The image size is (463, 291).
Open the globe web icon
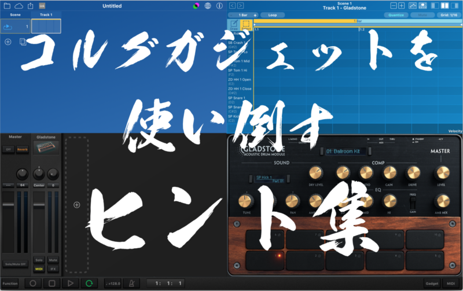tap(208, 6)
